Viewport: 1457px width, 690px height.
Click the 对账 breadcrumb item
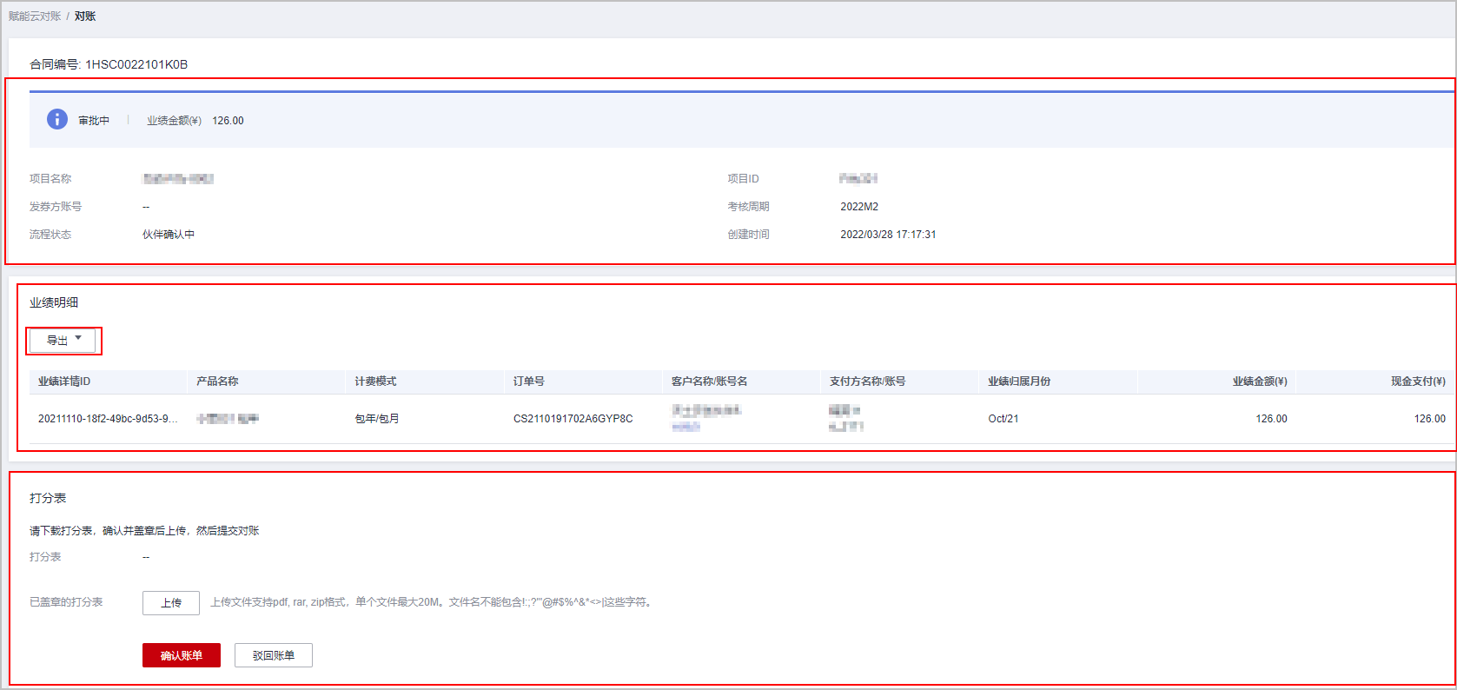[x=85, y=17]
